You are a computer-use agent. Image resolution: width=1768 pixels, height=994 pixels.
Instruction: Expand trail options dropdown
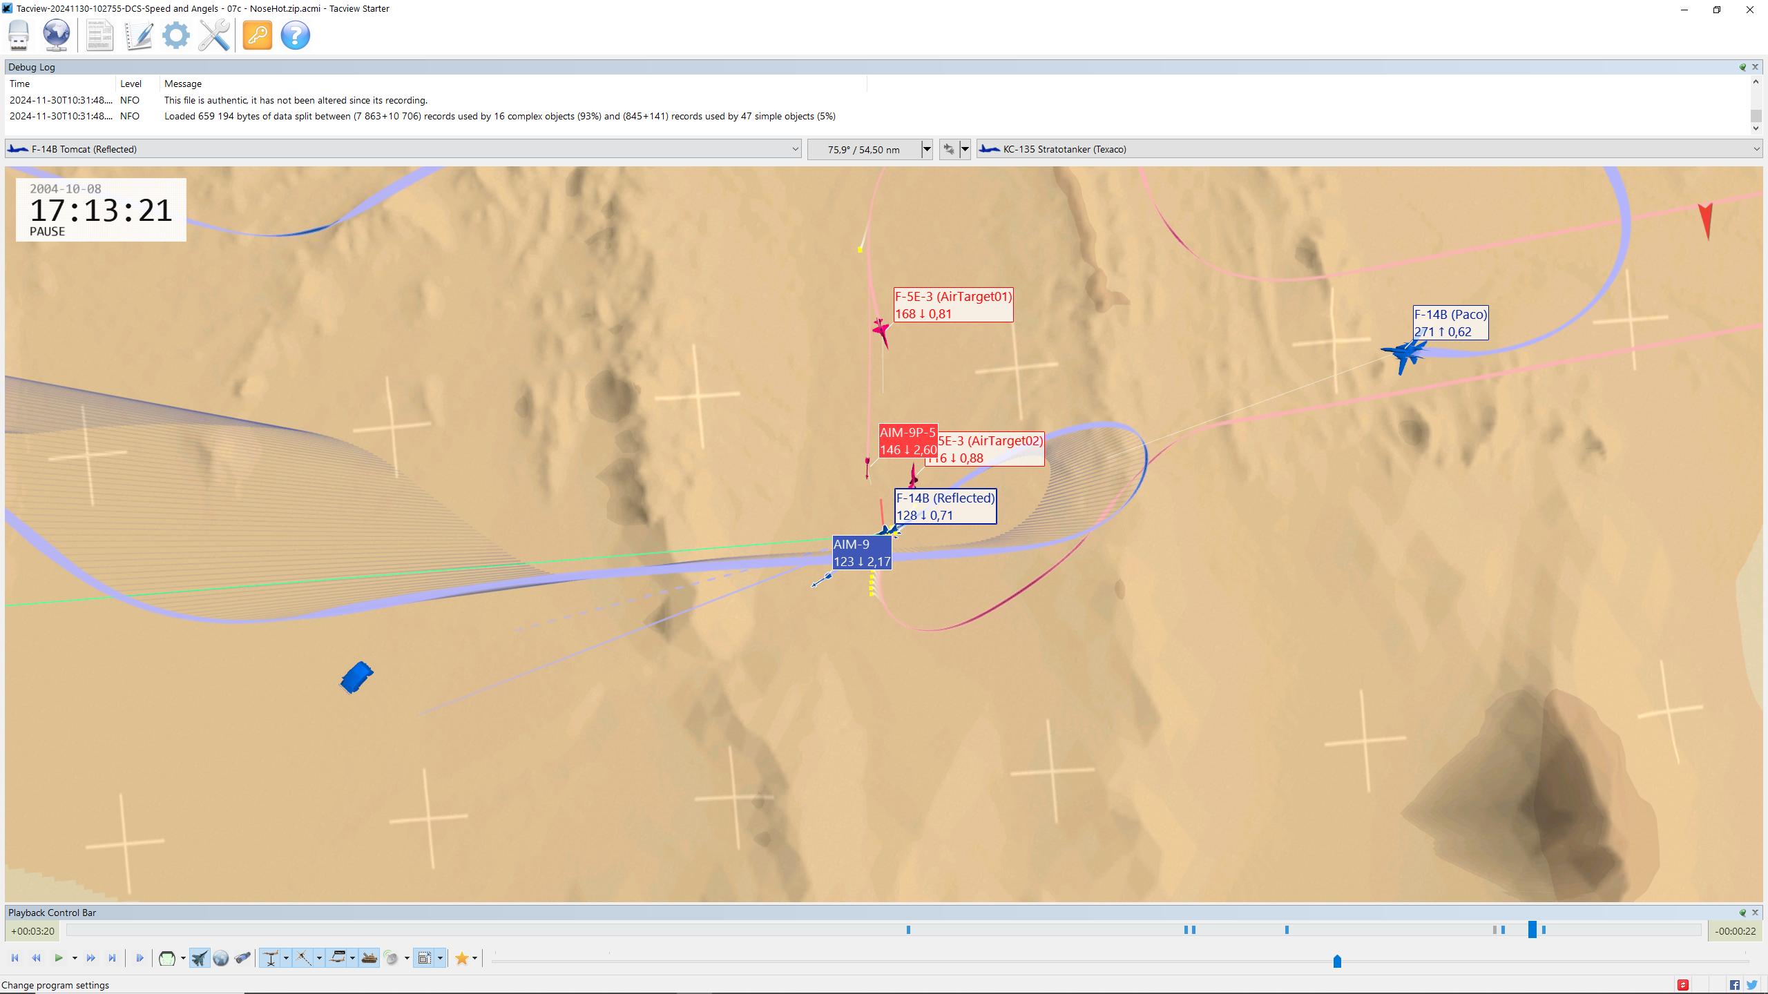point(319,958)
